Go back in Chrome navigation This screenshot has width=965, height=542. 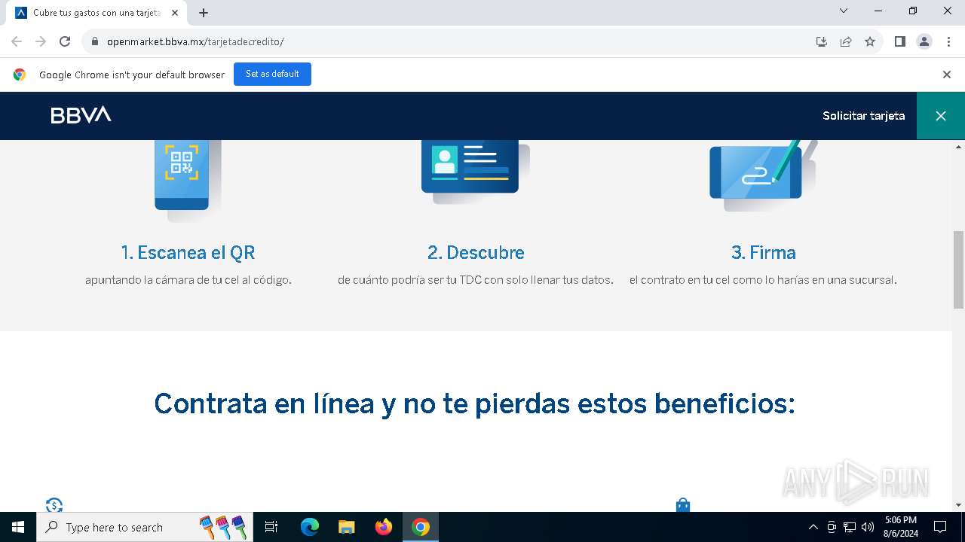click(x=17, y=41)
